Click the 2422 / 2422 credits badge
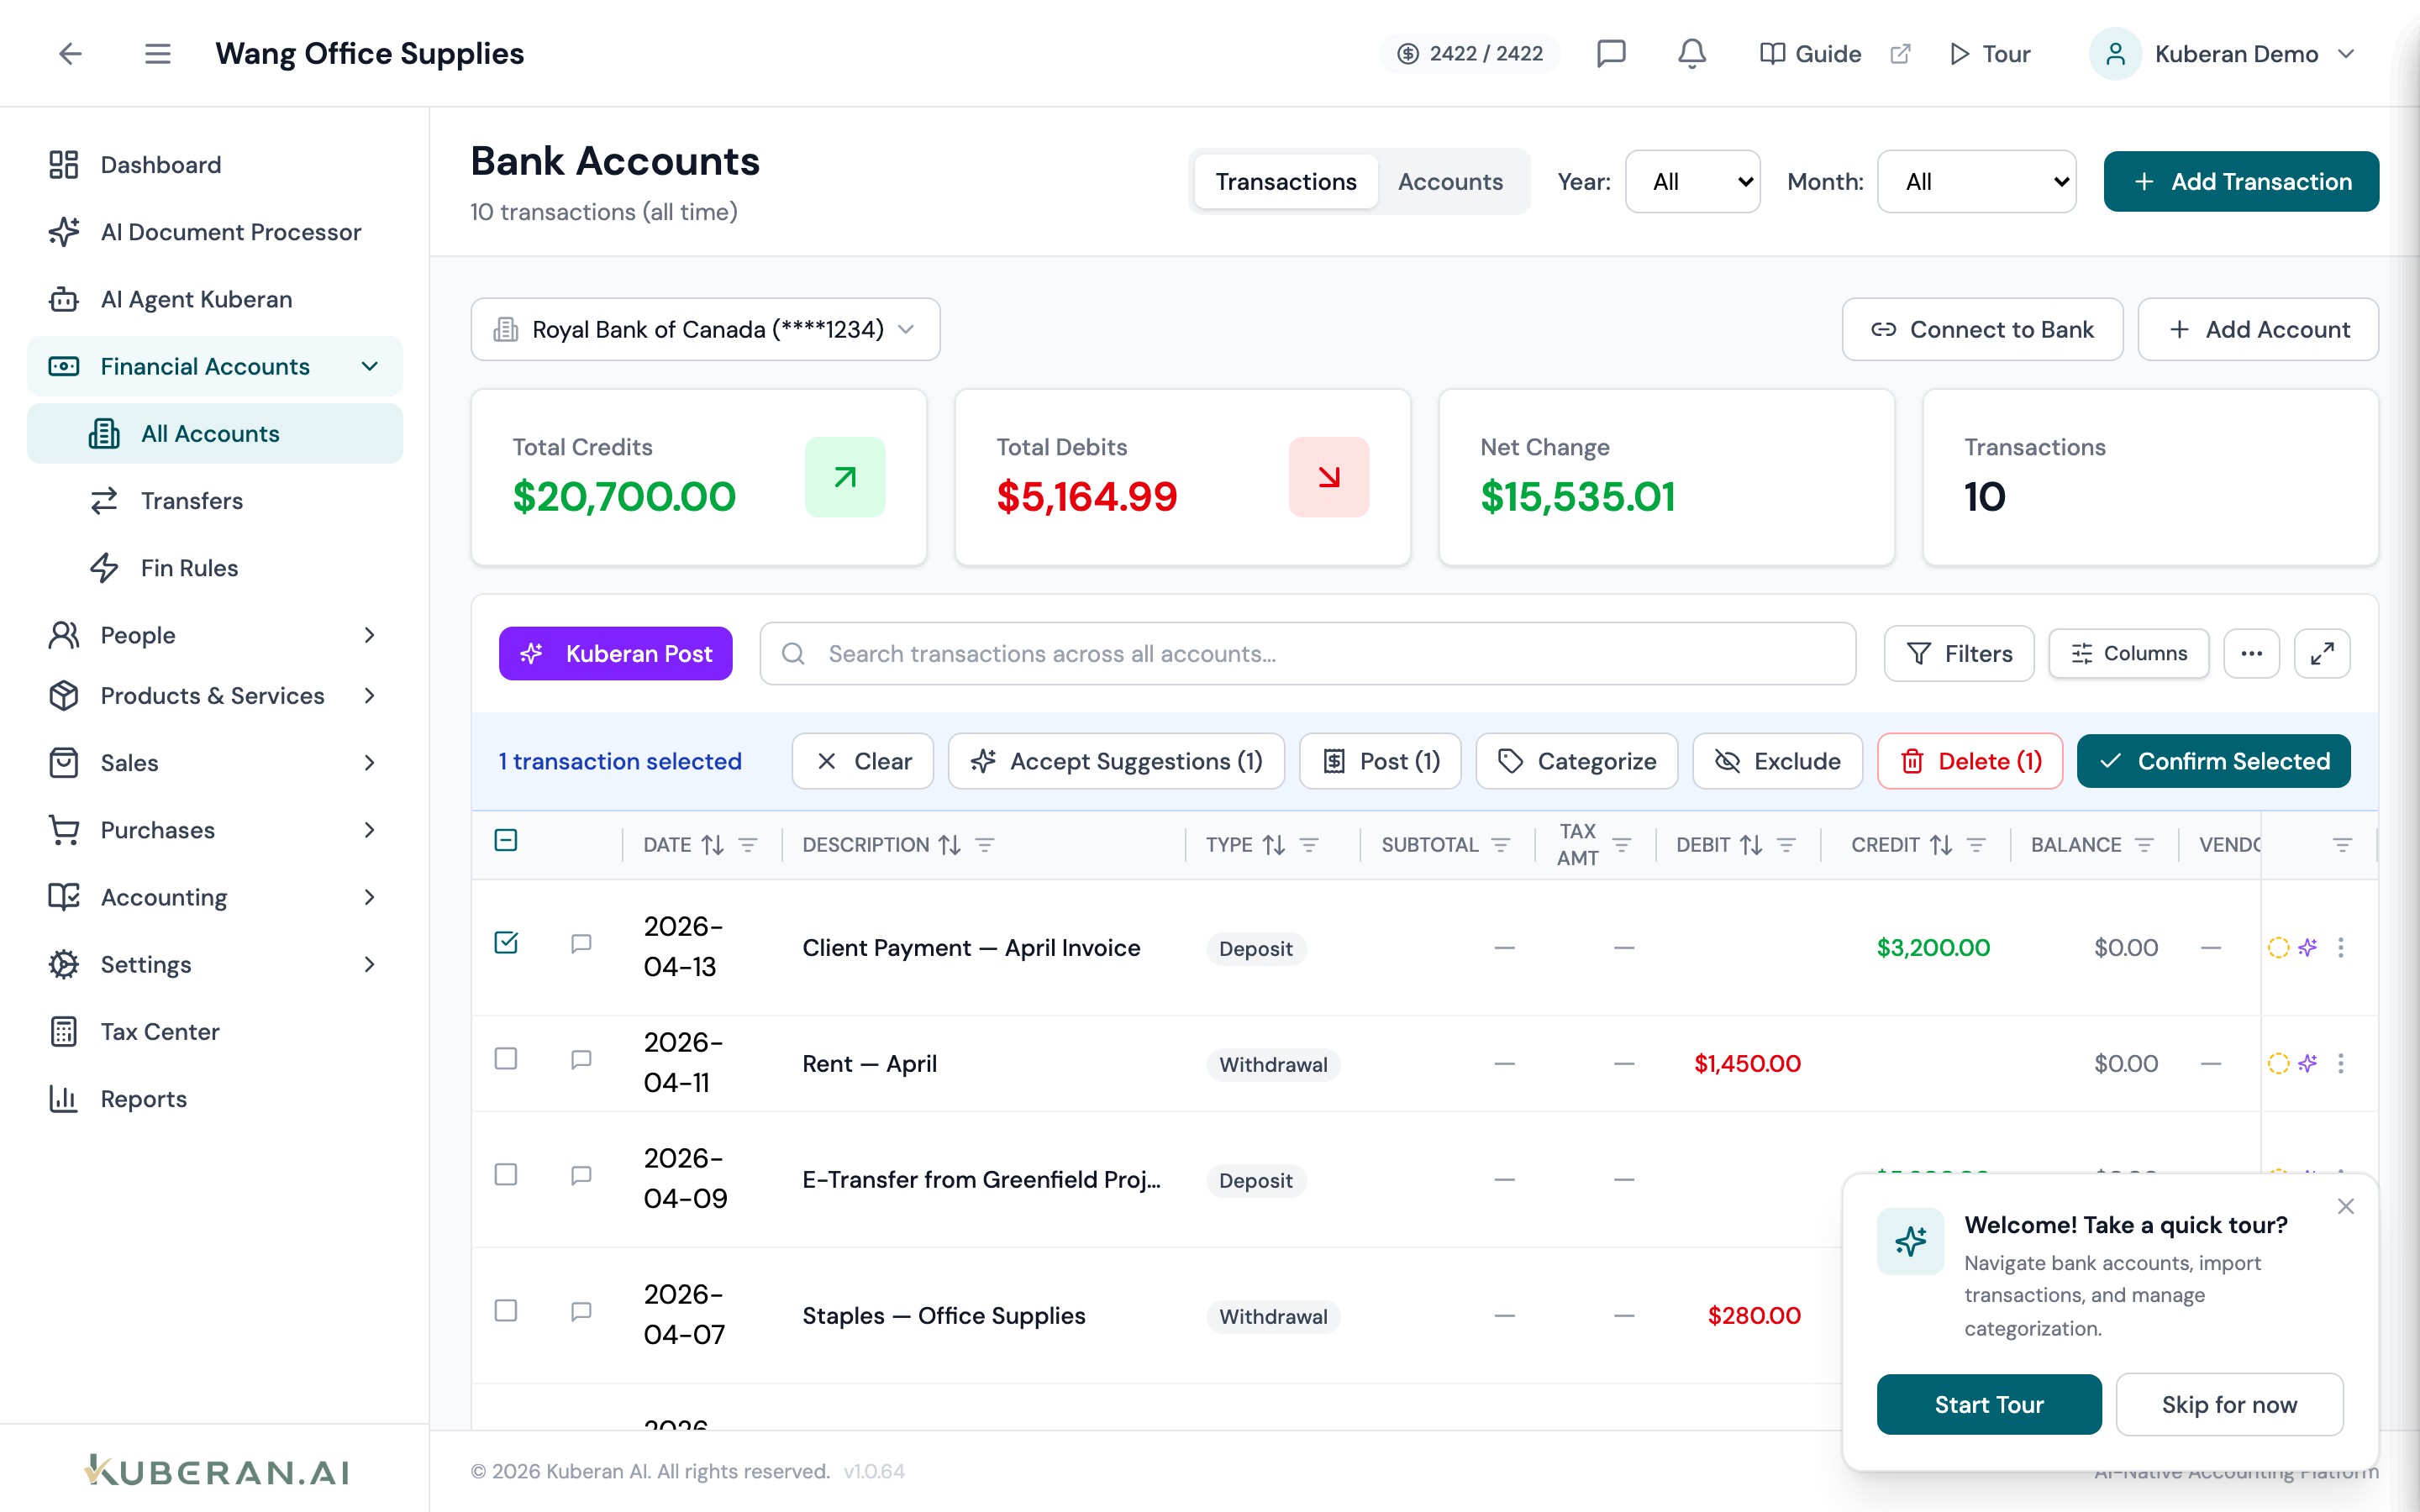The image size is (2420, 1512). (1470, 54)
